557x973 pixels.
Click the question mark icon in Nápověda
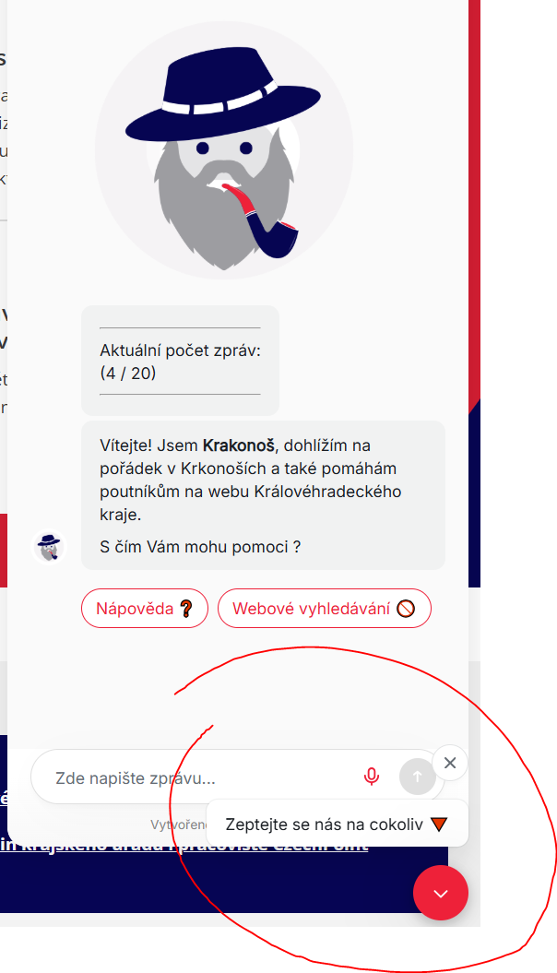tap(185, 609)
